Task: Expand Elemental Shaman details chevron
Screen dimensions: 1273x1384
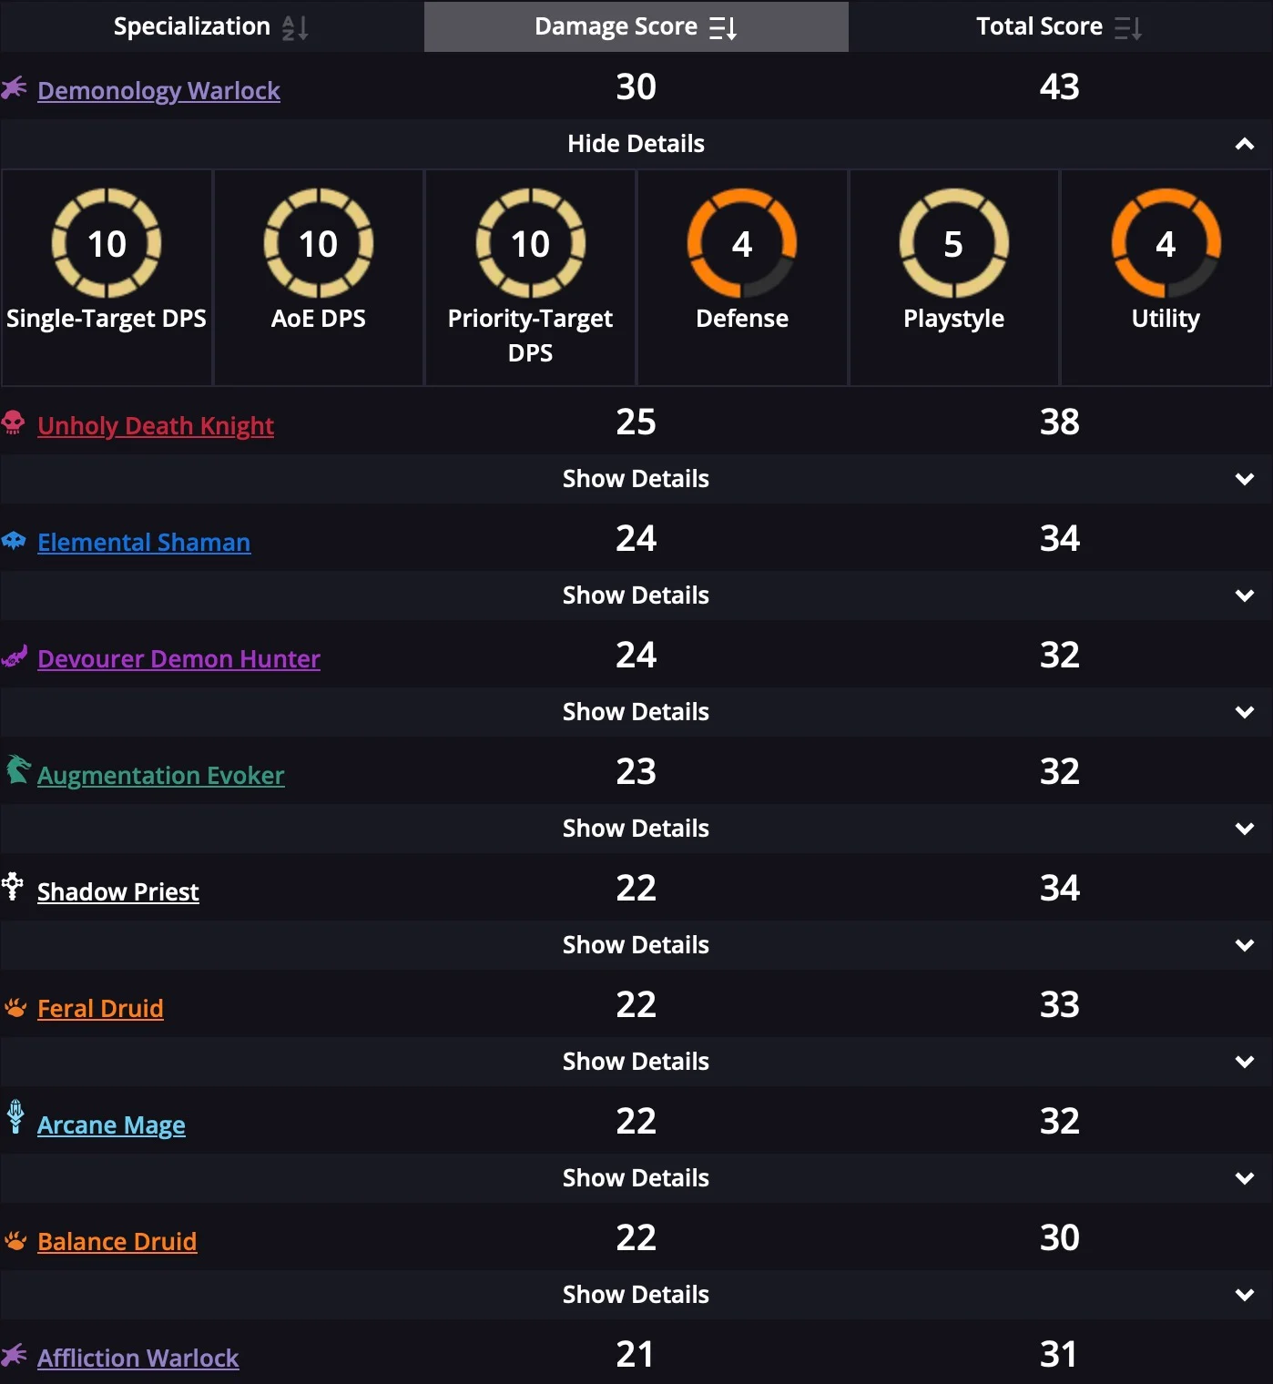Action: [x=1244, y=595]
